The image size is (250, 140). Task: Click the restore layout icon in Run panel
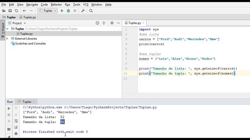coord(9,129)
